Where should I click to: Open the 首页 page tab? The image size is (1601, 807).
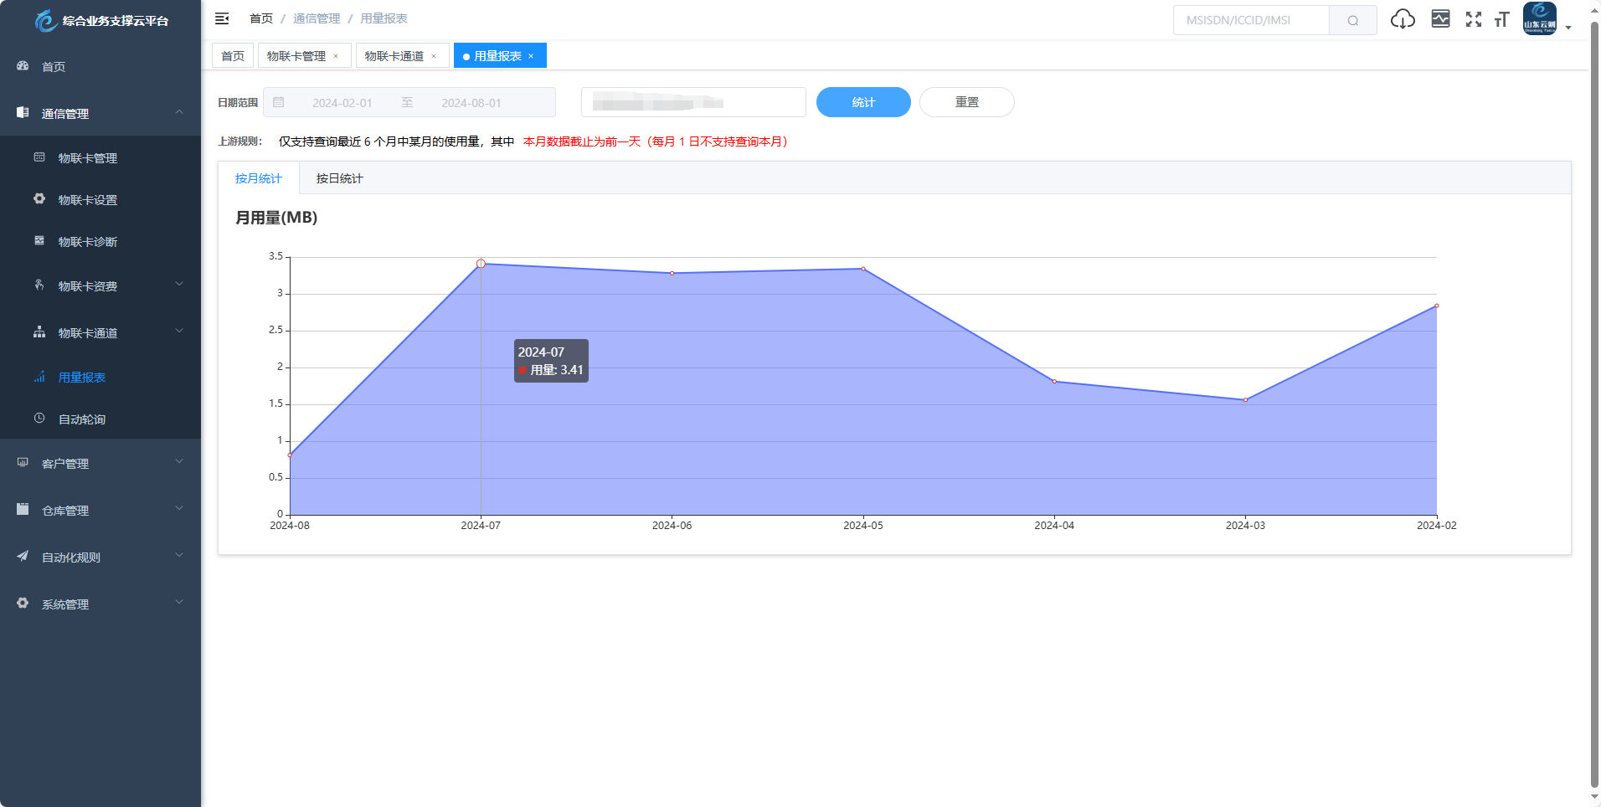[x=233, y=56]
